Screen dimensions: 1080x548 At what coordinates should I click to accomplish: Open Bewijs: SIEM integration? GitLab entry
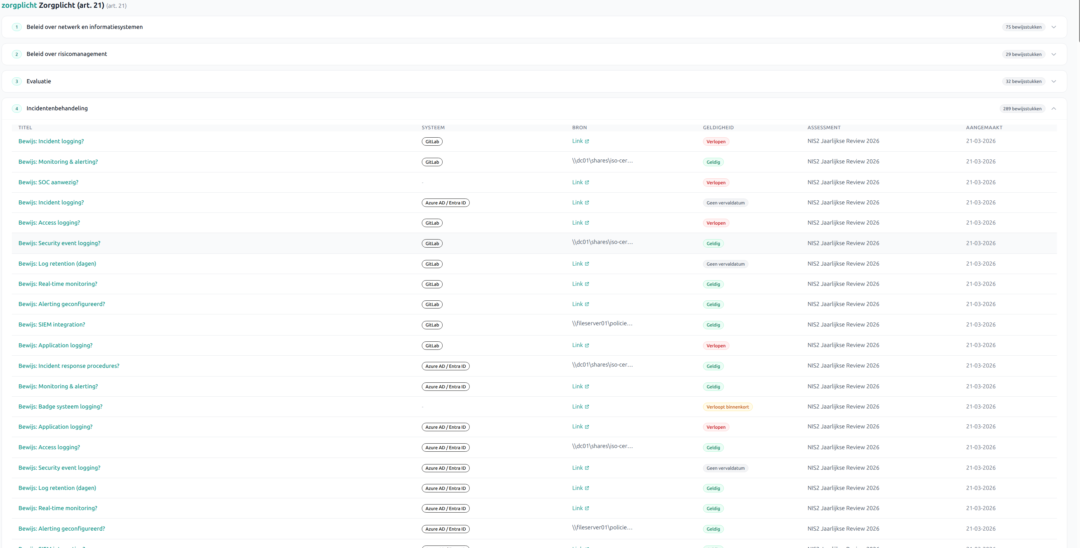tap(52, 324)
